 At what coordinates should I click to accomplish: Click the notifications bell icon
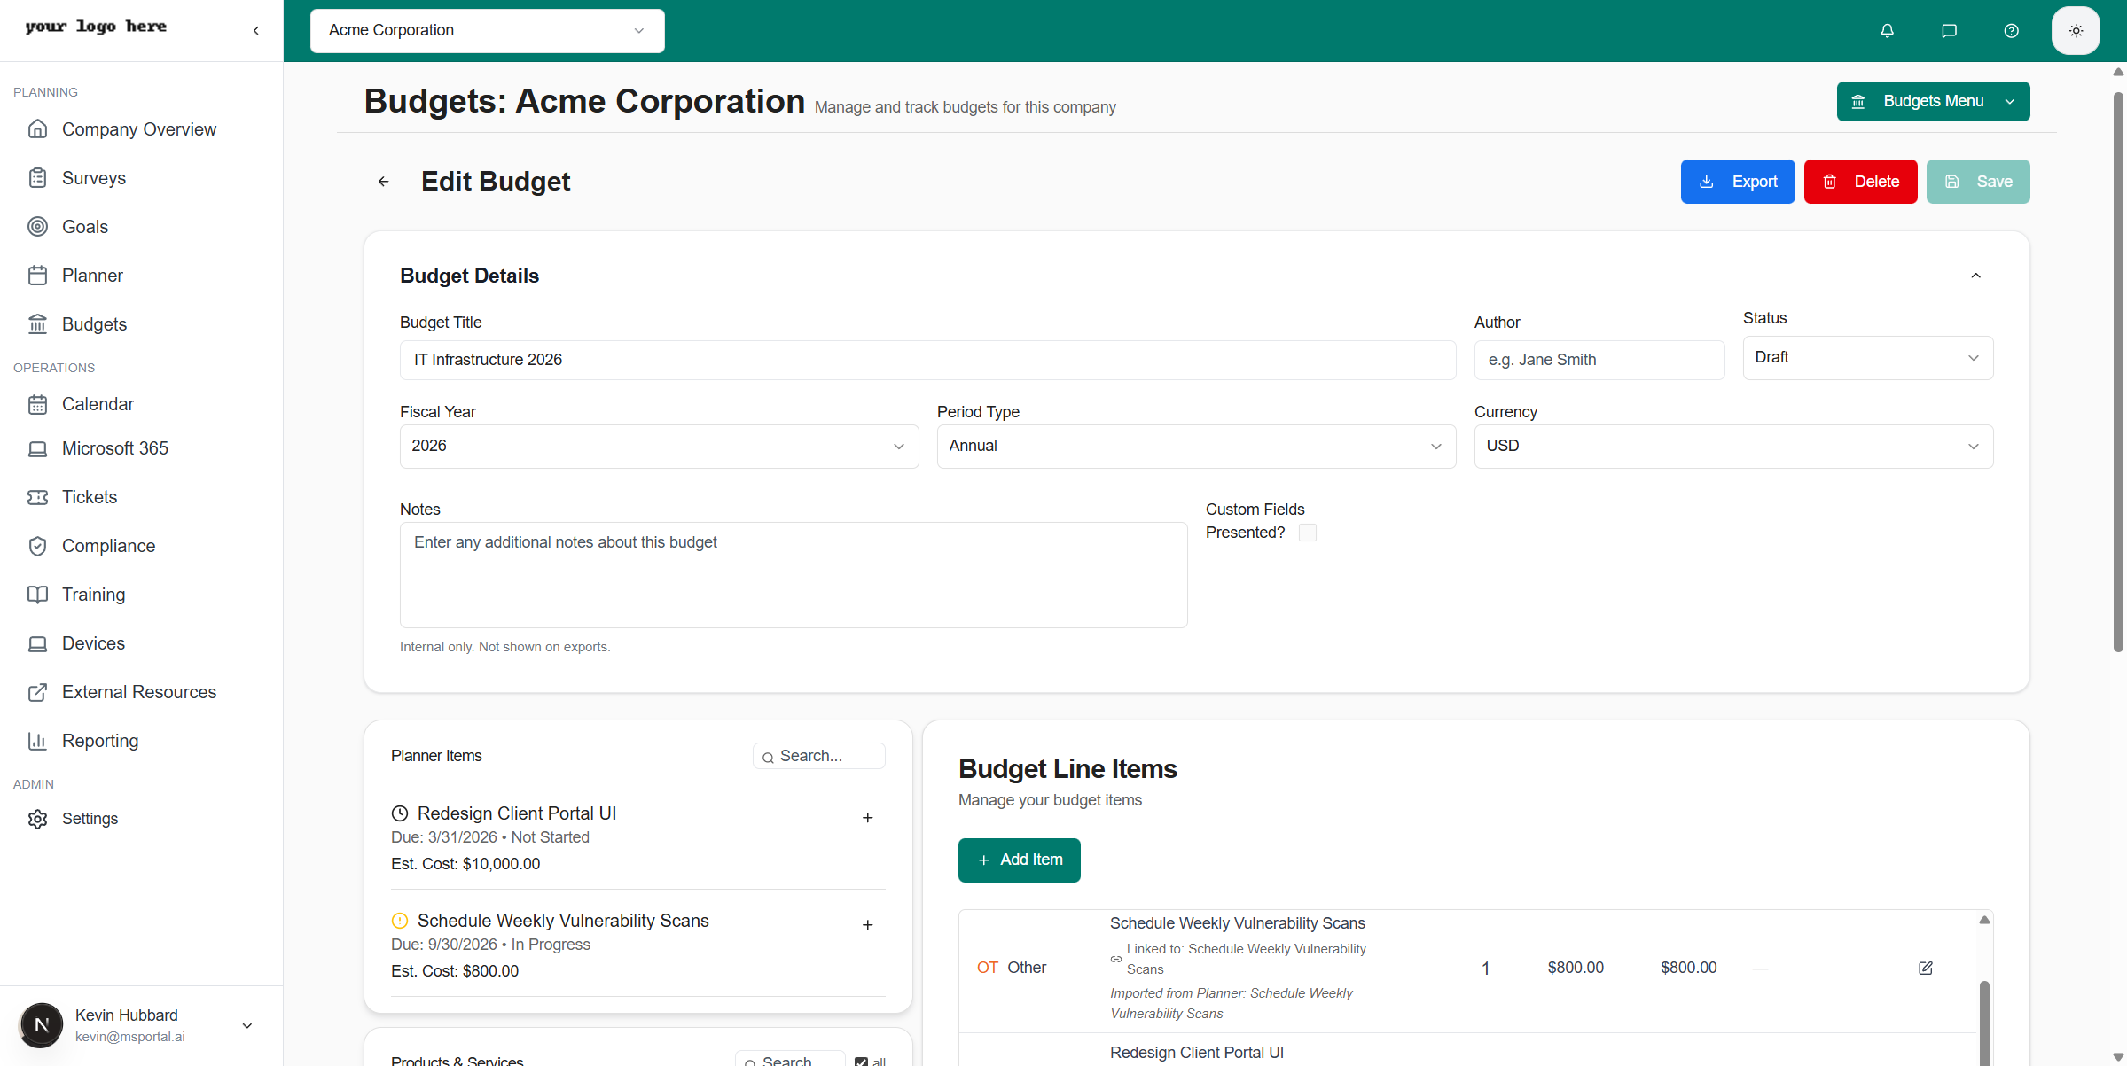click(1886, 30)
